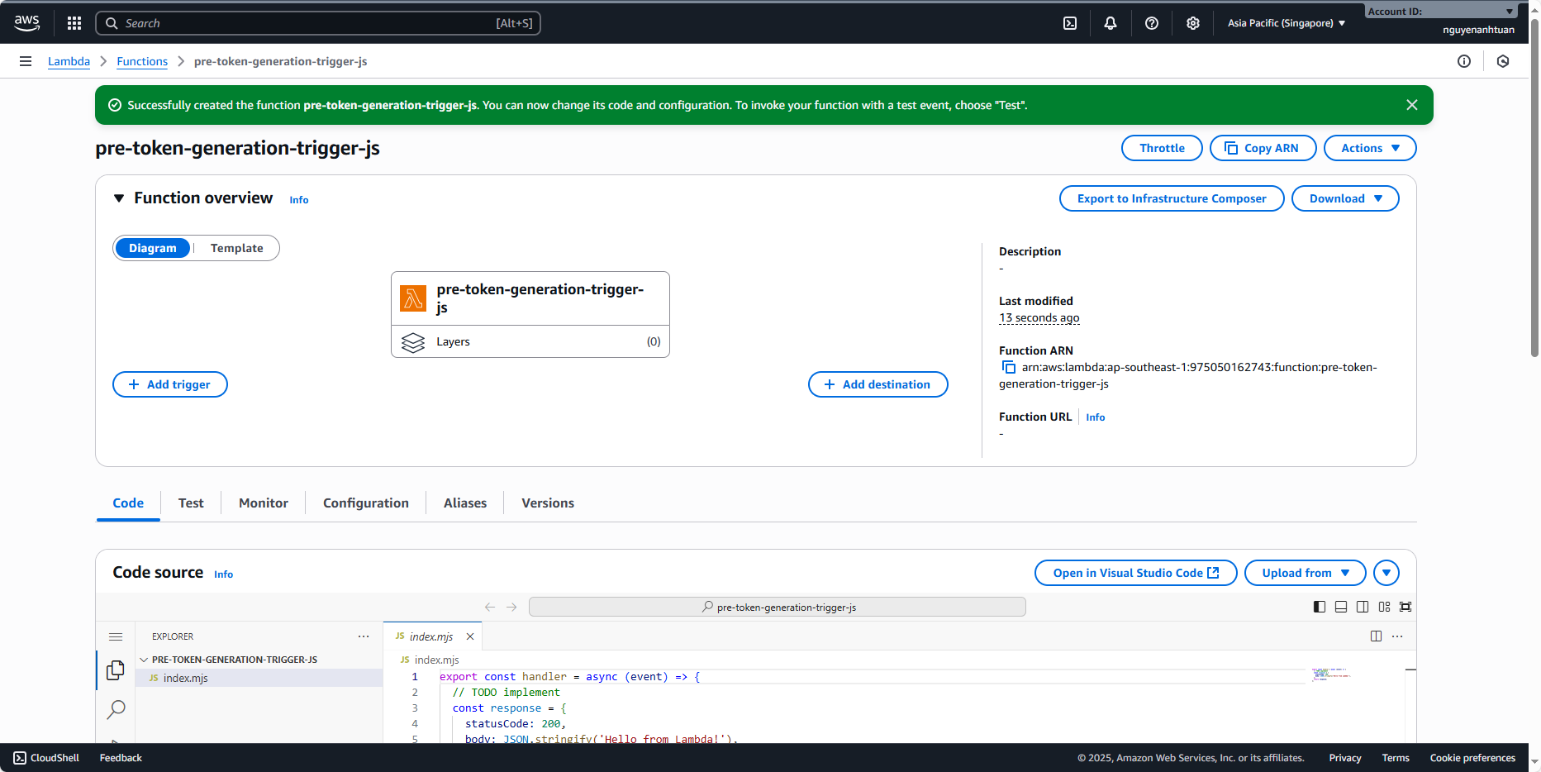
Task: Open the Actions dropdown
Action: [1369, 148]
